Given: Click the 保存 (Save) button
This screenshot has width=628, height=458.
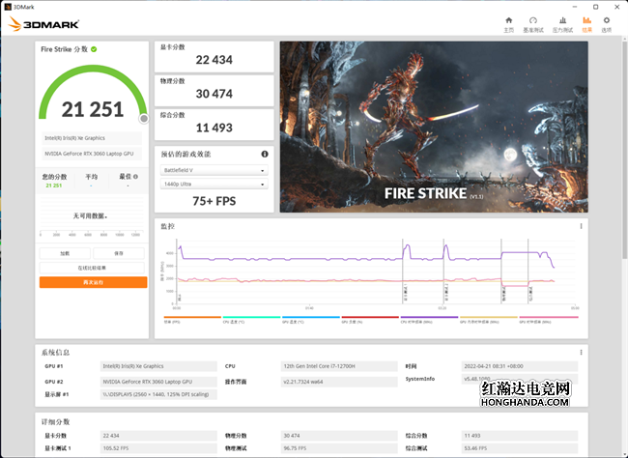Looking at the screenshot, I should point(120,253).
